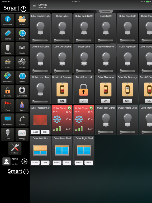
Task: Adjust the Dubai Lamp Two dimmer slider
Action: coord(40,101)
